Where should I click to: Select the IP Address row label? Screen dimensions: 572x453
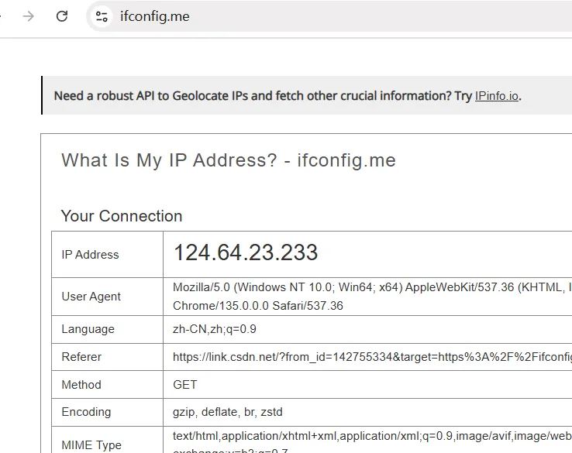pyautogui.click(x=90, y=254)
